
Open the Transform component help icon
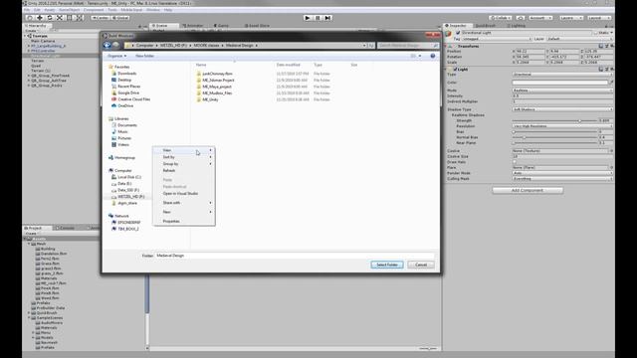601,46
